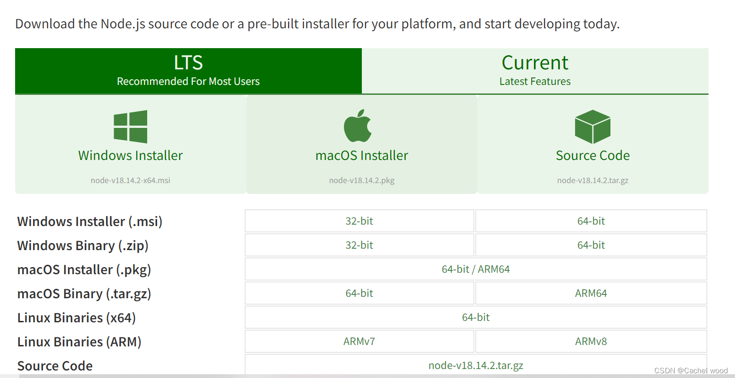This screenshot has height=378, width=735.
Task: Download 64-bit Linux Binaries (x64)
Action: click(x=476, y=317)
